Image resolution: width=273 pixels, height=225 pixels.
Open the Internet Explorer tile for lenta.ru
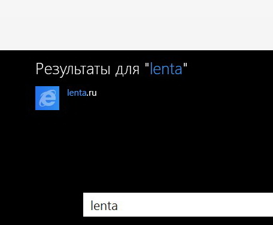coord(47,98)
